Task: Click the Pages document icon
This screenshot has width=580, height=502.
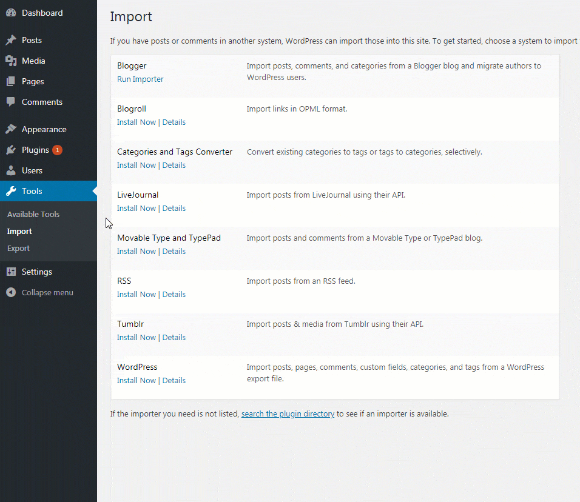Action: coord(10,81)
